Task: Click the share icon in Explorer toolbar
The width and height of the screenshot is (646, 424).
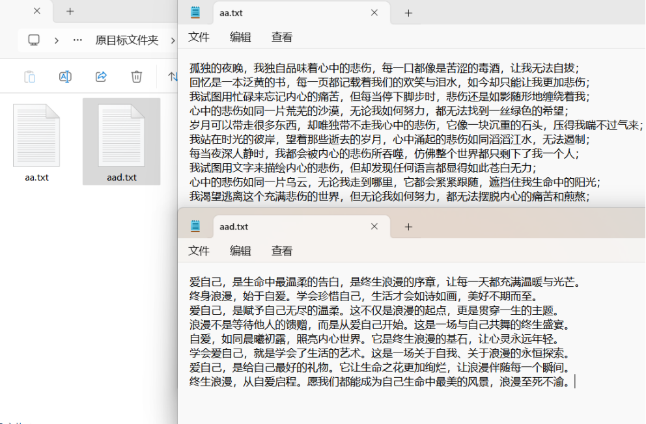Action: 101,77
